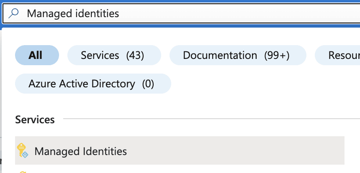Open the Managed Identities service result
Viewport: 360px width, 173px height.
[180, 150]
